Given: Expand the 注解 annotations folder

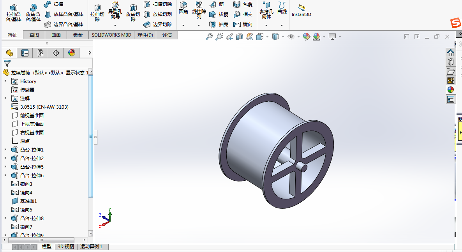Looking at the screenshot, I should (x=5, y=98).
